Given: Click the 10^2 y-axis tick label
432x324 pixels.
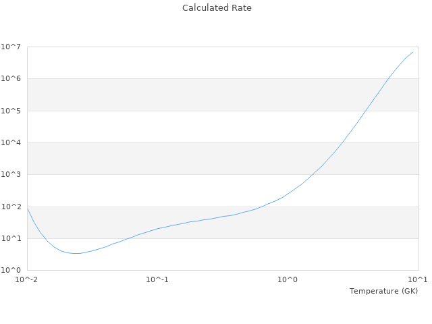Looking at the screenshot, I should [x=12, y=207].
